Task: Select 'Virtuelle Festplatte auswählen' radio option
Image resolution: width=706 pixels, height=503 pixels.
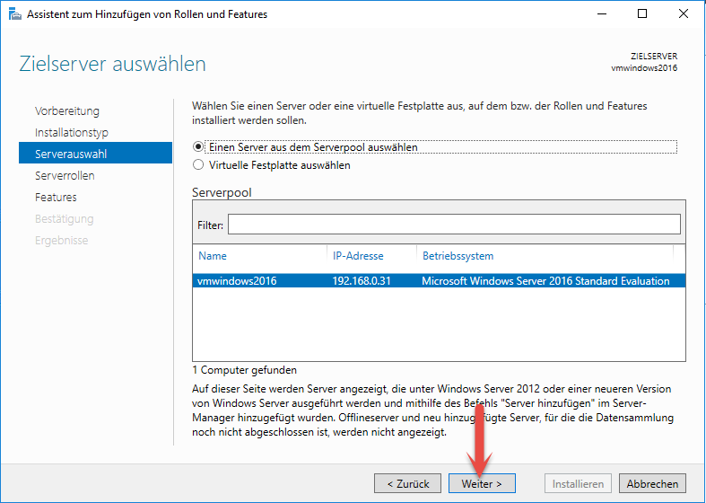Action: click(198, 165)
